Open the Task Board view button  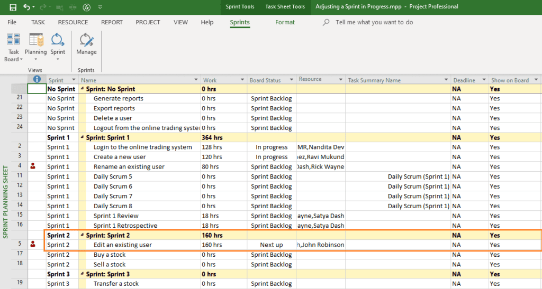(x=13, y=48)
